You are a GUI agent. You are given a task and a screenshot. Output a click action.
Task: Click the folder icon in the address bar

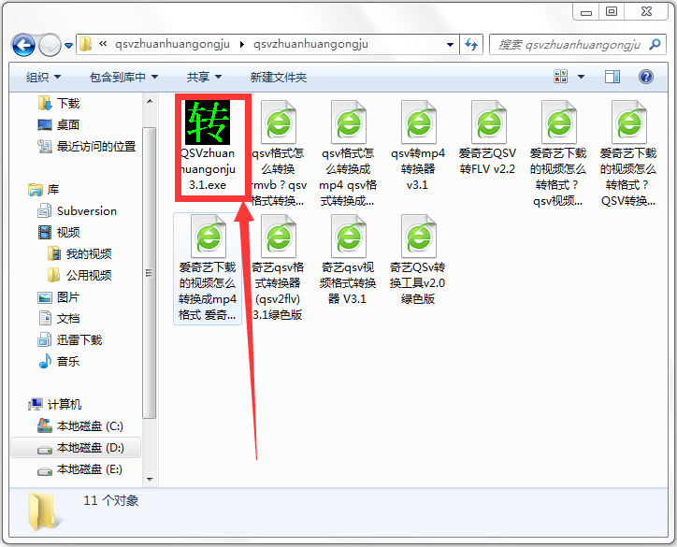tap(86, 44)
